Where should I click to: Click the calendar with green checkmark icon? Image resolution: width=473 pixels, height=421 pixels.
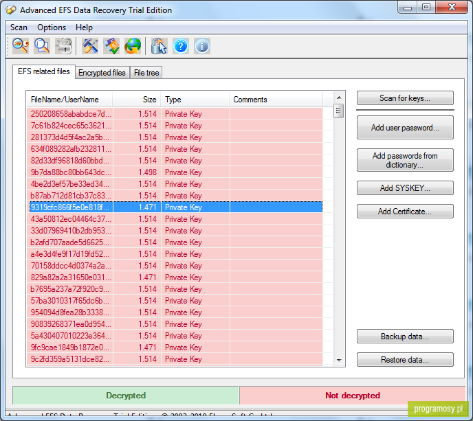[x=111, y=46]
